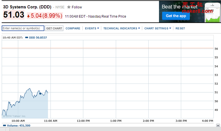Click the red down arrow beside price change
Screen dimensions: 221x131
pyautogui.click(x=28, y=16)
